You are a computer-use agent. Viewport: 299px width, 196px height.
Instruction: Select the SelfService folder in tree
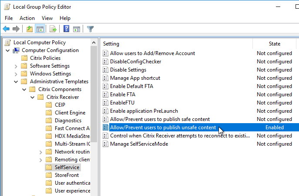point(67,167)
